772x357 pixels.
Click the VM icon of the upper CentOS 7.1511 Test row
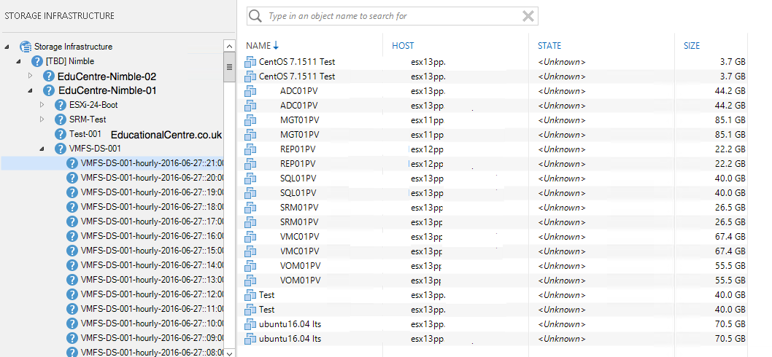tap(250, 62)
